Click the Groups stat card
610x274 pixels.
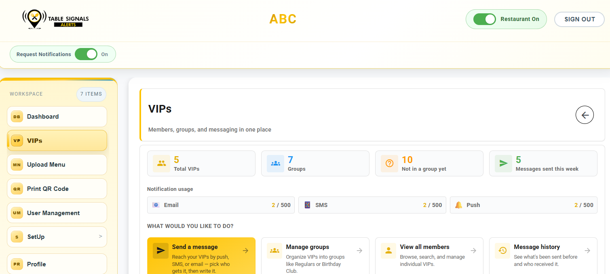[x=315, y=163]
